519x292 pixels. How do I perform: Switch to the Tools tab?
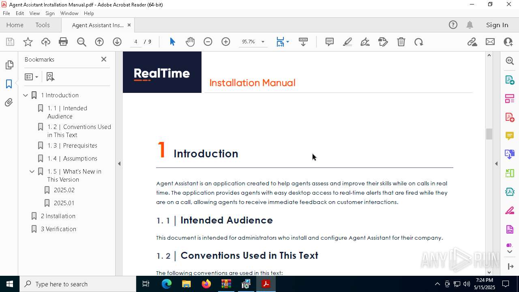(x=43, y=25)
